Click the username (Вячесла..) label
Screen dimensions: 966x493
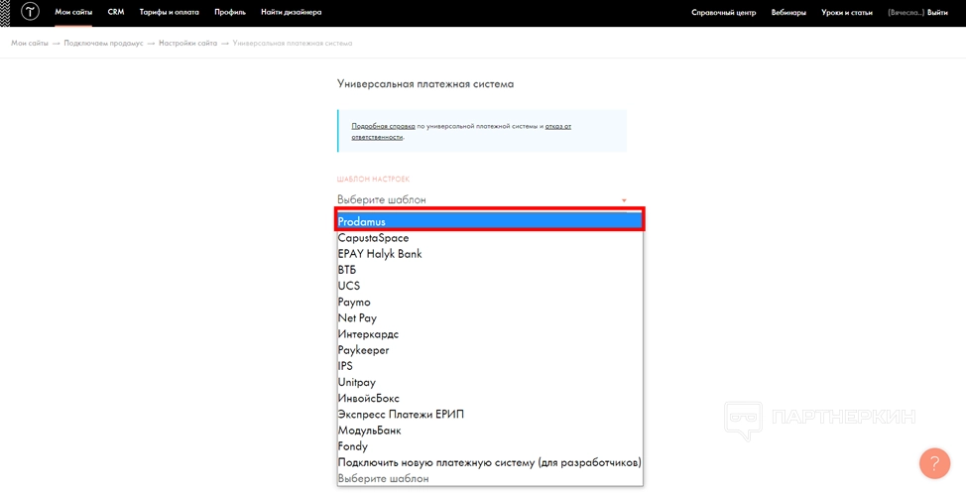(906, 12)
